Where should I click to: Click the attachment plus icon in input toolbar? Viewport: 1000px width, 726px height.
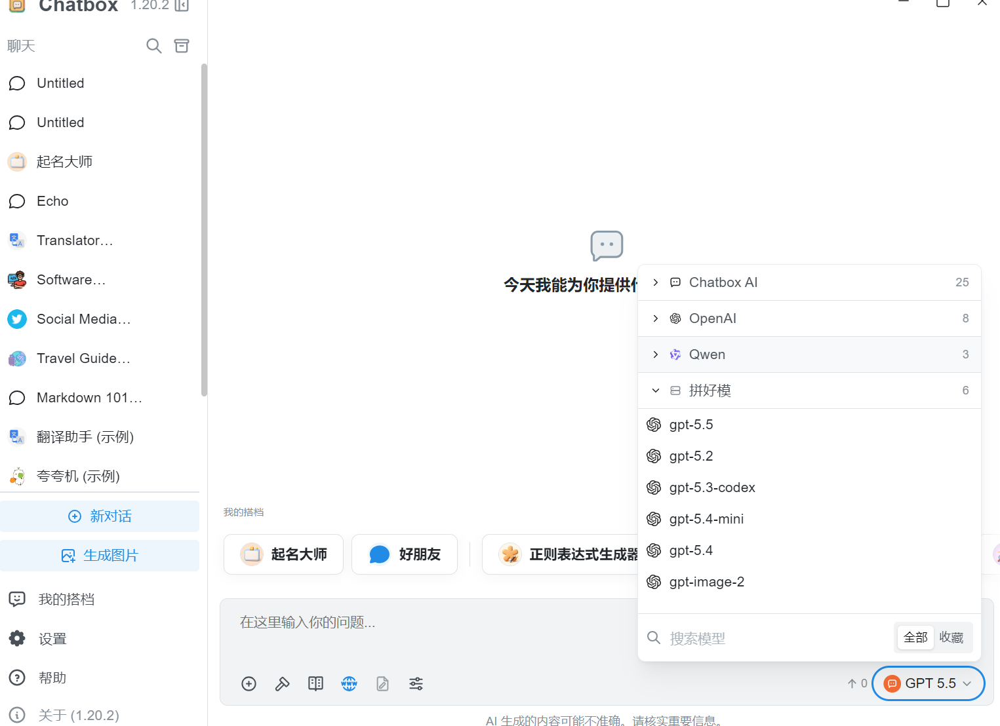click(x=249, y=684)
